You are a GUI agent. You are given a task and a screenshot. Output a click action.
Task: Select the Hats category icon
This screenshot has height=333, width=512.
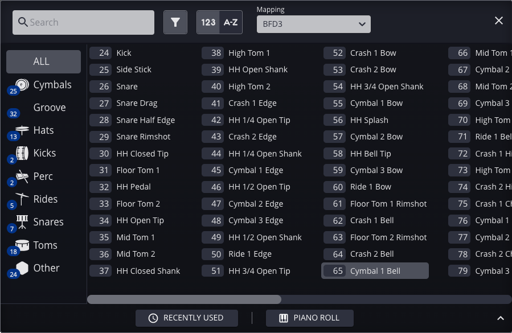coord(22,130)
